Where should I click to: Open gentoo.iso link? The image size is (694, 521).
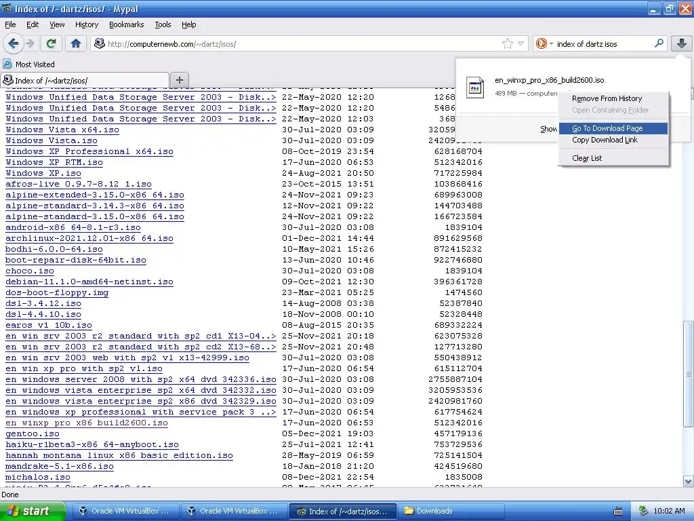(33, 433)
